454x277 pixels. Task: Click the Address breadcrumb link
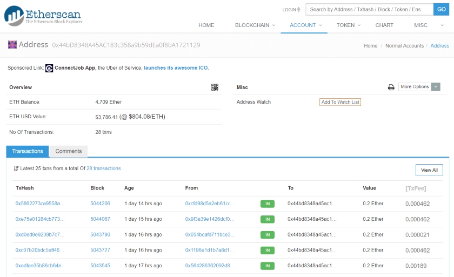439,46
